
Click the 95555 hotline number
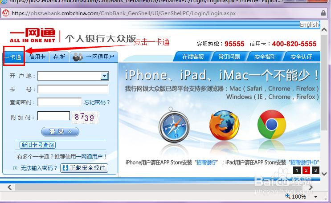click(x=234, y=44)
